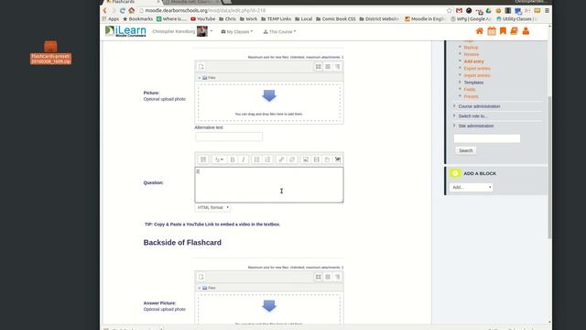Add file in Answer Picture file manager
Screen dimensions: 586x330
click(x=201, y=277)
